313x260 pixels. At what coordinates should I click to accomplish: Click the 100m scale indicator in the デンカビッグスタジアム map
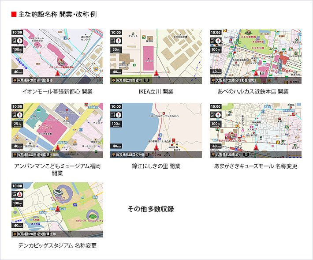[x=17, y=203]
